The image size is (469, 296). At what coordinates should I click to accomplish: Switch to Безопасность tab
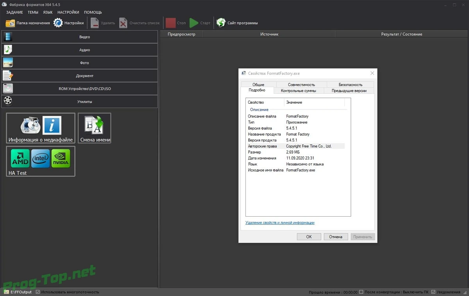pos(351,84)
